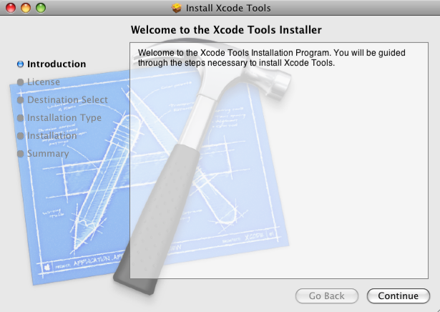440x312 pixels.
Task: Click the grey License step bullet
Action: click(20, 82)
